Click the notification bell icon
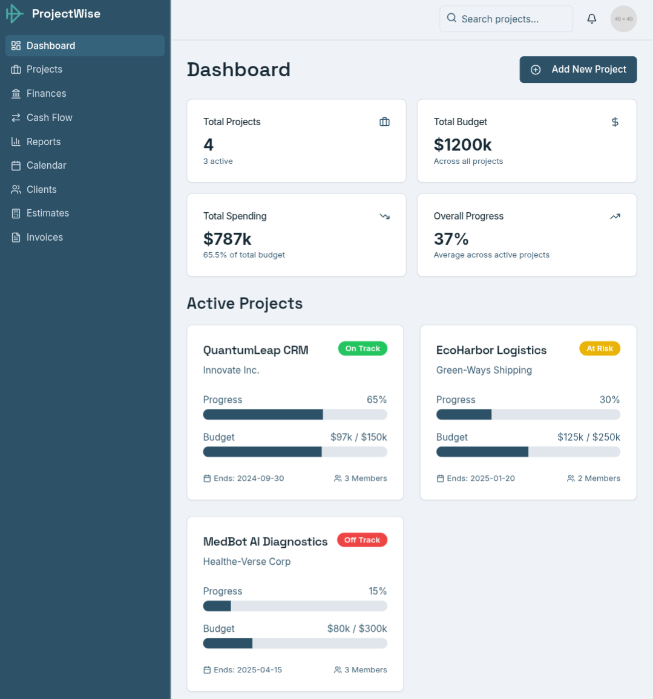 [x=592, y=19]
